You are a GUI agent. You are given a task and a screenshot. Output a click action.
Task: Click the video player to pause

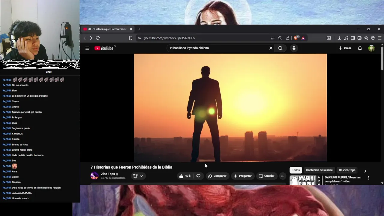coord(230,108)
